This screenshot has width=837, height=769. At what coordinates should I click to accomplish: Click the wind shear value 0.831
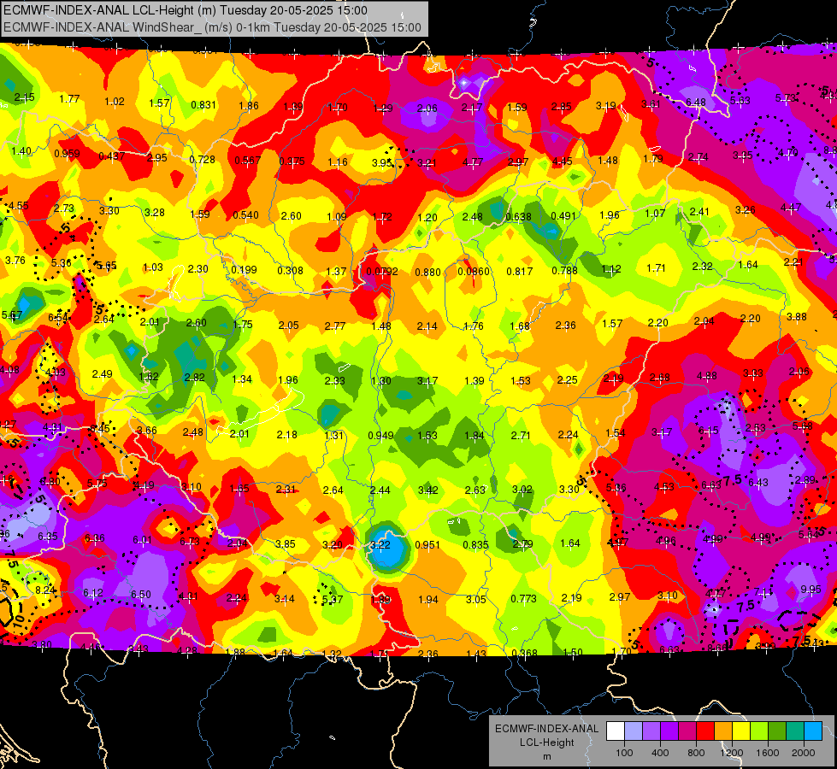(203, 104)
